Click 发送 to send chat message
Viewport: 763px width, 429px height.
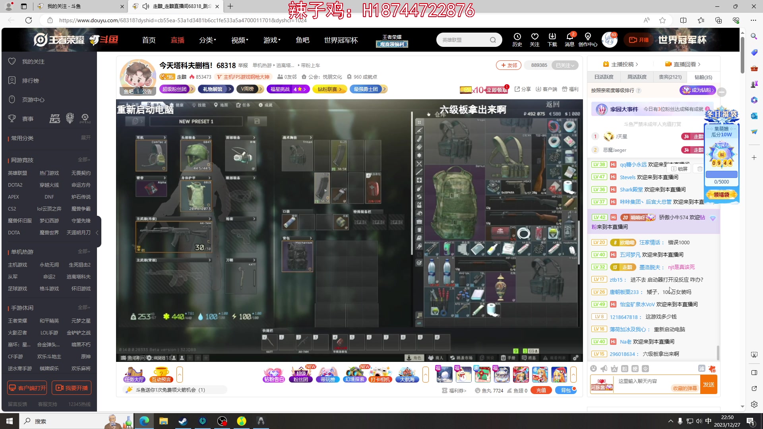pyautogui.click(x=709, y=385)
